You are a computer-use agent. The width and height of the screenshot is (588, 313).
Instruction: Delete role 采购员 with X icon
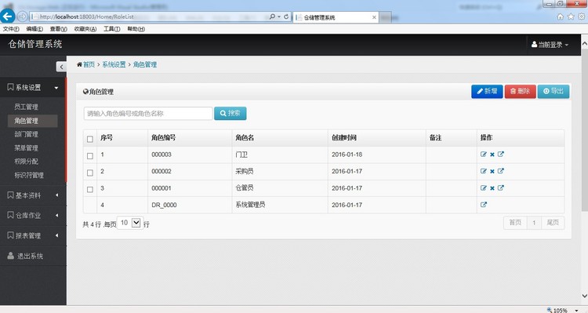click(x=492, y=172)
